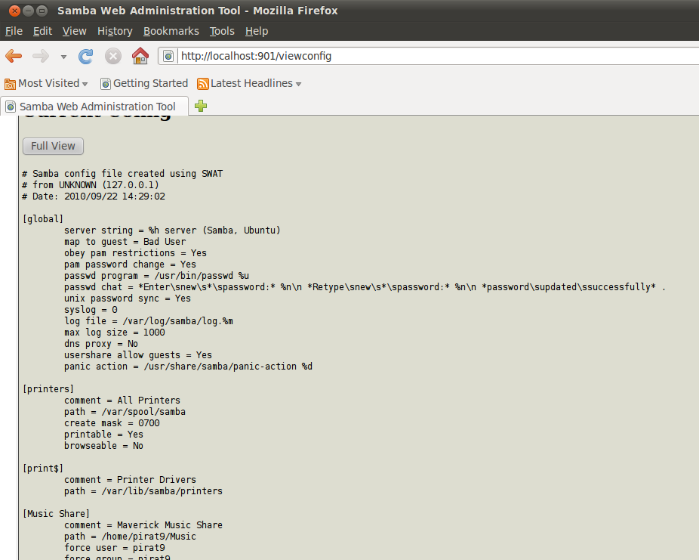Click the 'log file = /var/log/samba/log.%m' line
The image size is (699, 560).
point(149,321)
